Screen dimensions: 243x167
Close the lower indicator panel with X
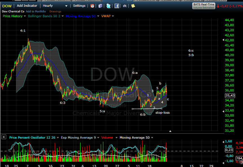4,137
